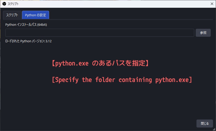216x131 pixels.
Task: Click the Python インストールパス (64bit) label
Action: (x=26, y=25)
